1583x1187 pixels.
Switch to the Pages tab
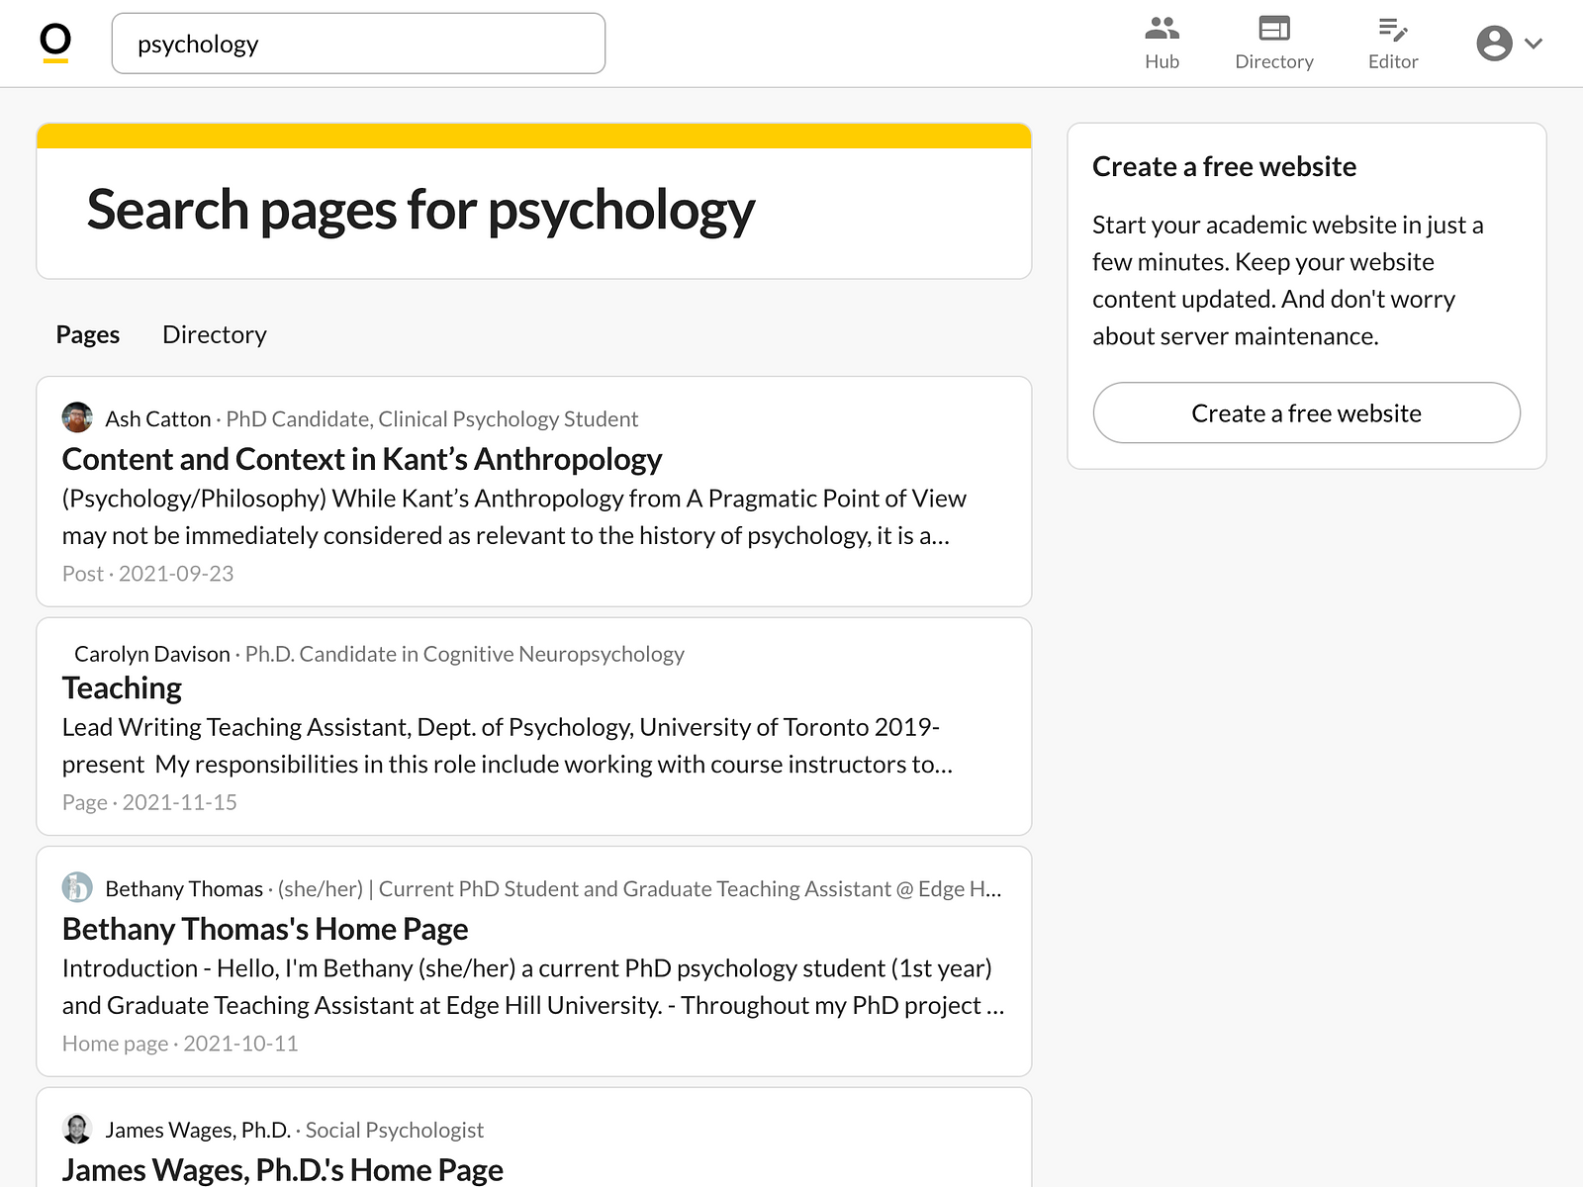[88, 334]
